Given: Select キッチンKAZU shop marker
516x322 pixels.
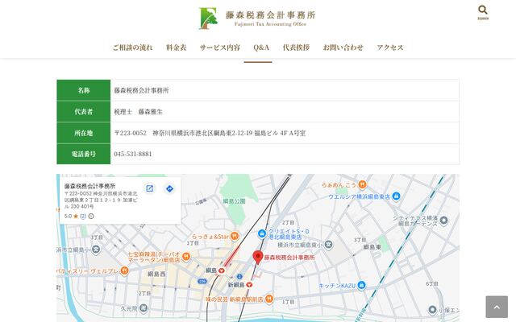Looking at the screenshot, I should pos(361,285).
